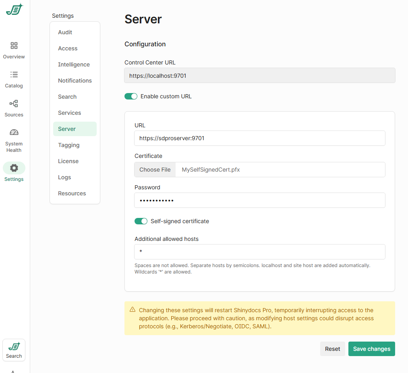This screenshot has width=408, height=373.
Task: Open Search in the bottom sidebar
Action: tap(14, 350)
